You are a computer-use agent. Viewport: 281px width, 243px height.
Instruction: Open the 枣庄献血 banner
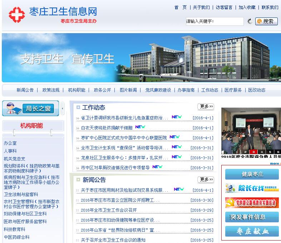(x=252, y=231)
